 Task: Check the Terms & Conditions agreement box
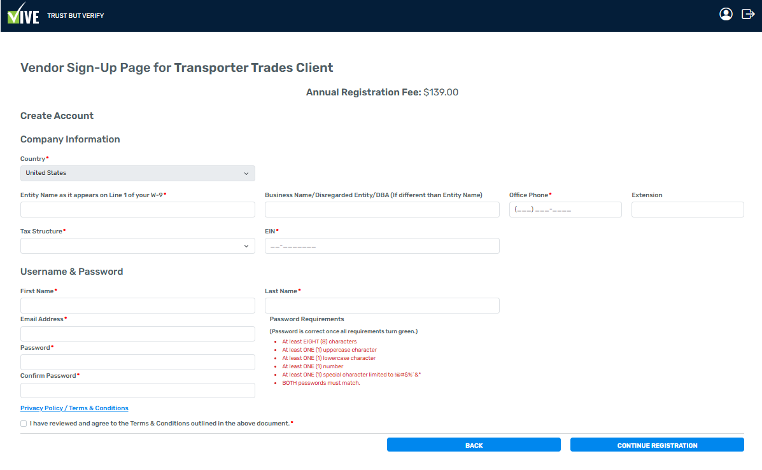click(x=24, y=424)
